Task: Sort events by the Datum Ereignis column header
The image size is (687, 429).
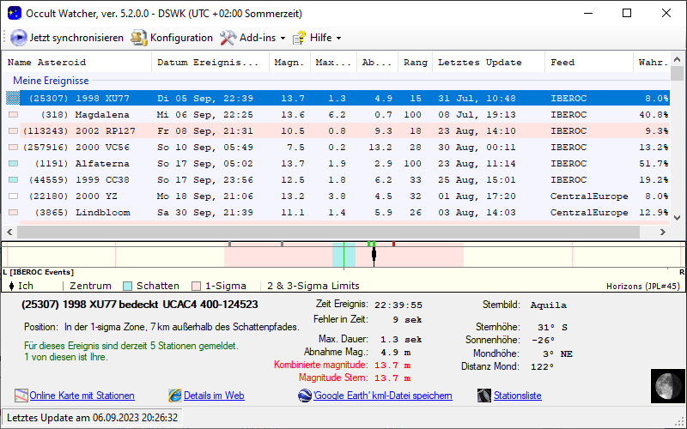Action: tap(208, 62)
